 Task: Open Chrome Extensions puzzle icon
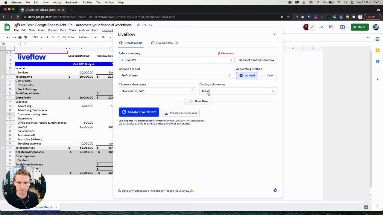[x=354, y=17]
